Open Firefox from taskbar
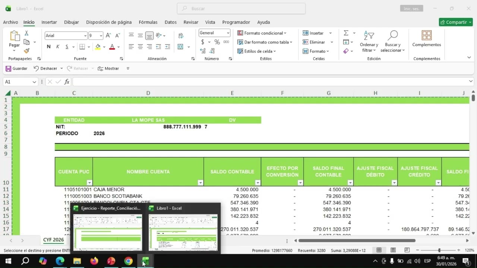The width and height of the screenshot is (477, 268). tap(94, 261)
